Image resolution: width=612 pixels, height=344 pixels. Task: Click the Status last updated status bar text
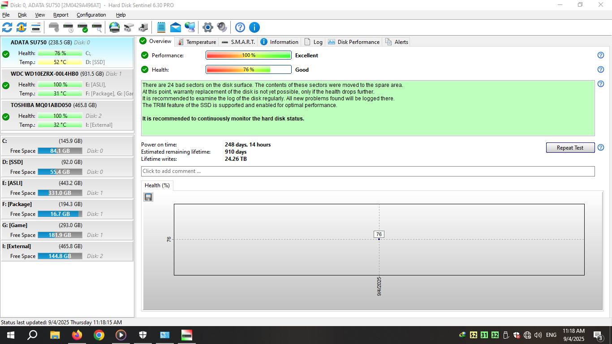click(x=61, y=322)
